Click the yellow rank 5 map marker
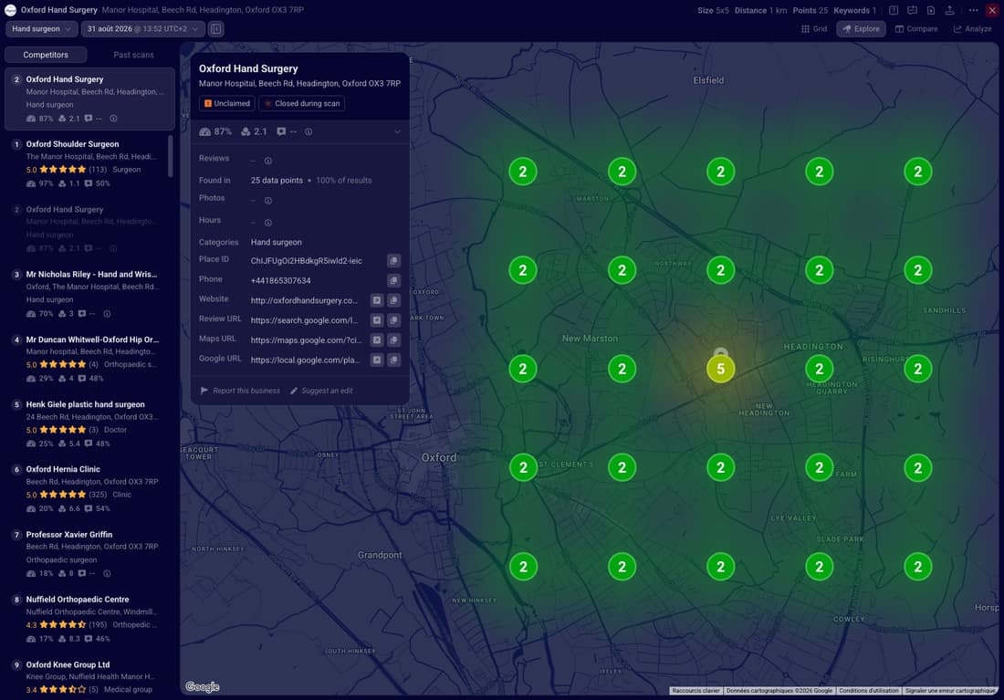This screenshot has width=1004, height=700. pyautogui.click(x=720, y=369)
